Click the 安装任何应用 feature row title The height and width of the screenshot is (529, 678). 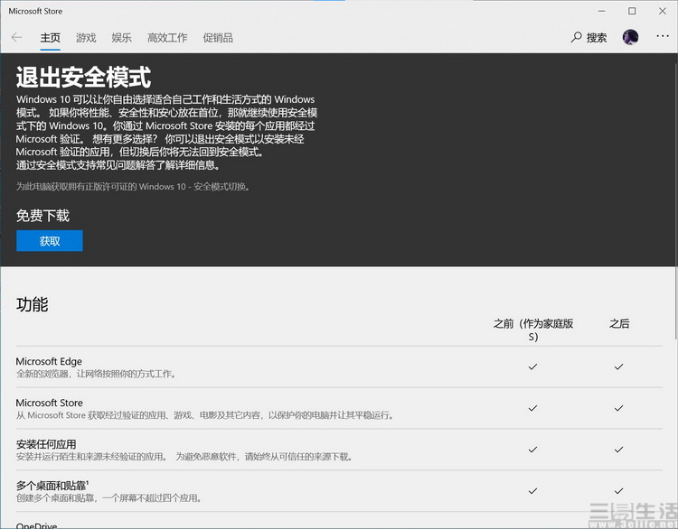point(46,444)
